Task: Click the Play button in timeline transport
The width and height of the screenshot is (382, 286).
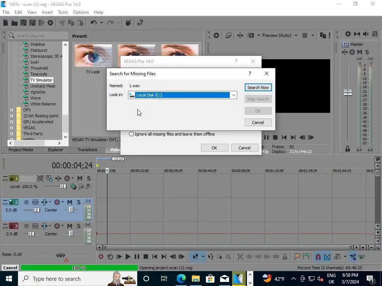Action: pos(128,257)
